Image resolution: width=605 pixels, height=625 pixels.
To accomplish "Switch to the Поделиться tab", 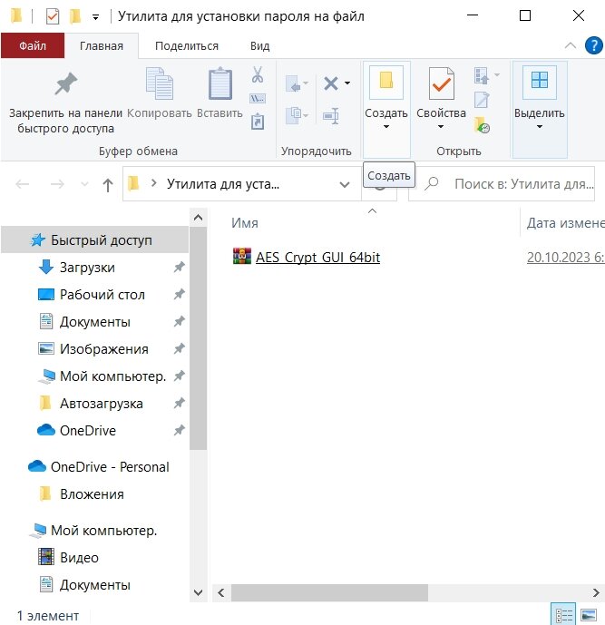I will pos(187,46).
